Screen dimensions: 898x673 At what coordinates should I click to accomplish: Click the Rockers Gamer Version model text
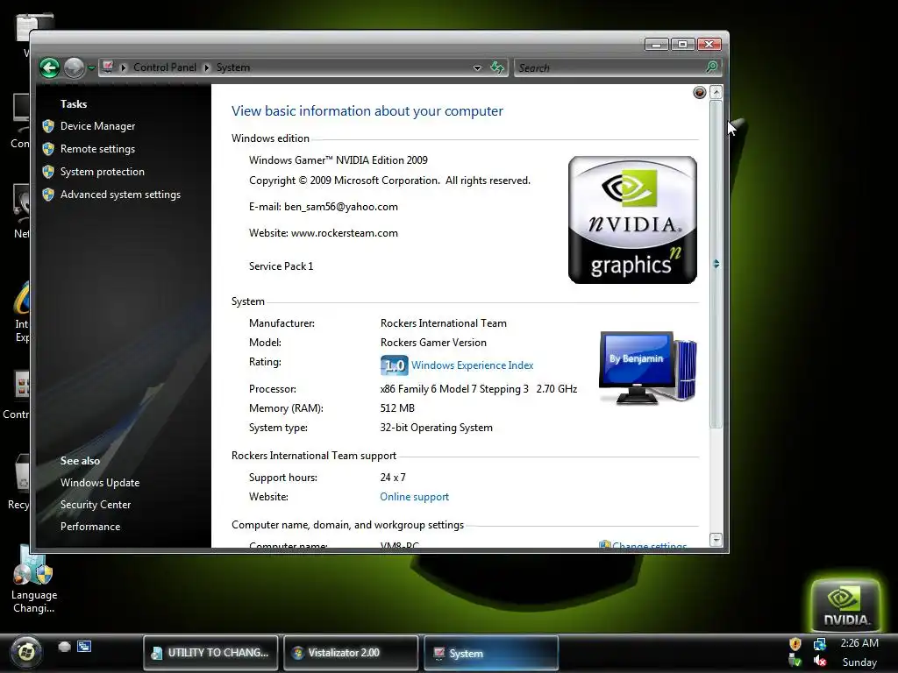(x=433, y=343)
